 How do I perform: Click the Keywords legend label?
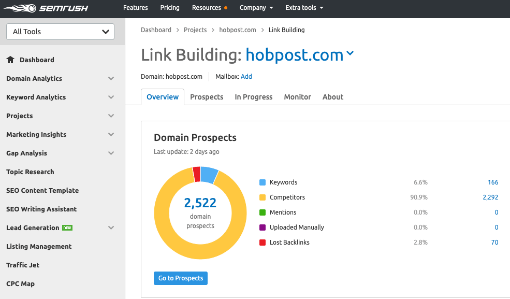coord(283,182)
